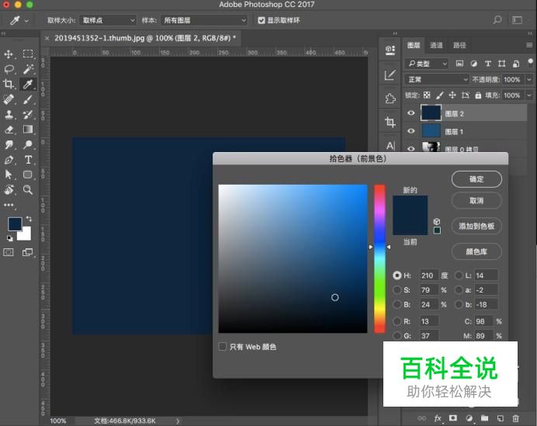The height and width of the screenshot is (426, 537).
Task: Switch to the 图层 tab
Action: point(414,45)
